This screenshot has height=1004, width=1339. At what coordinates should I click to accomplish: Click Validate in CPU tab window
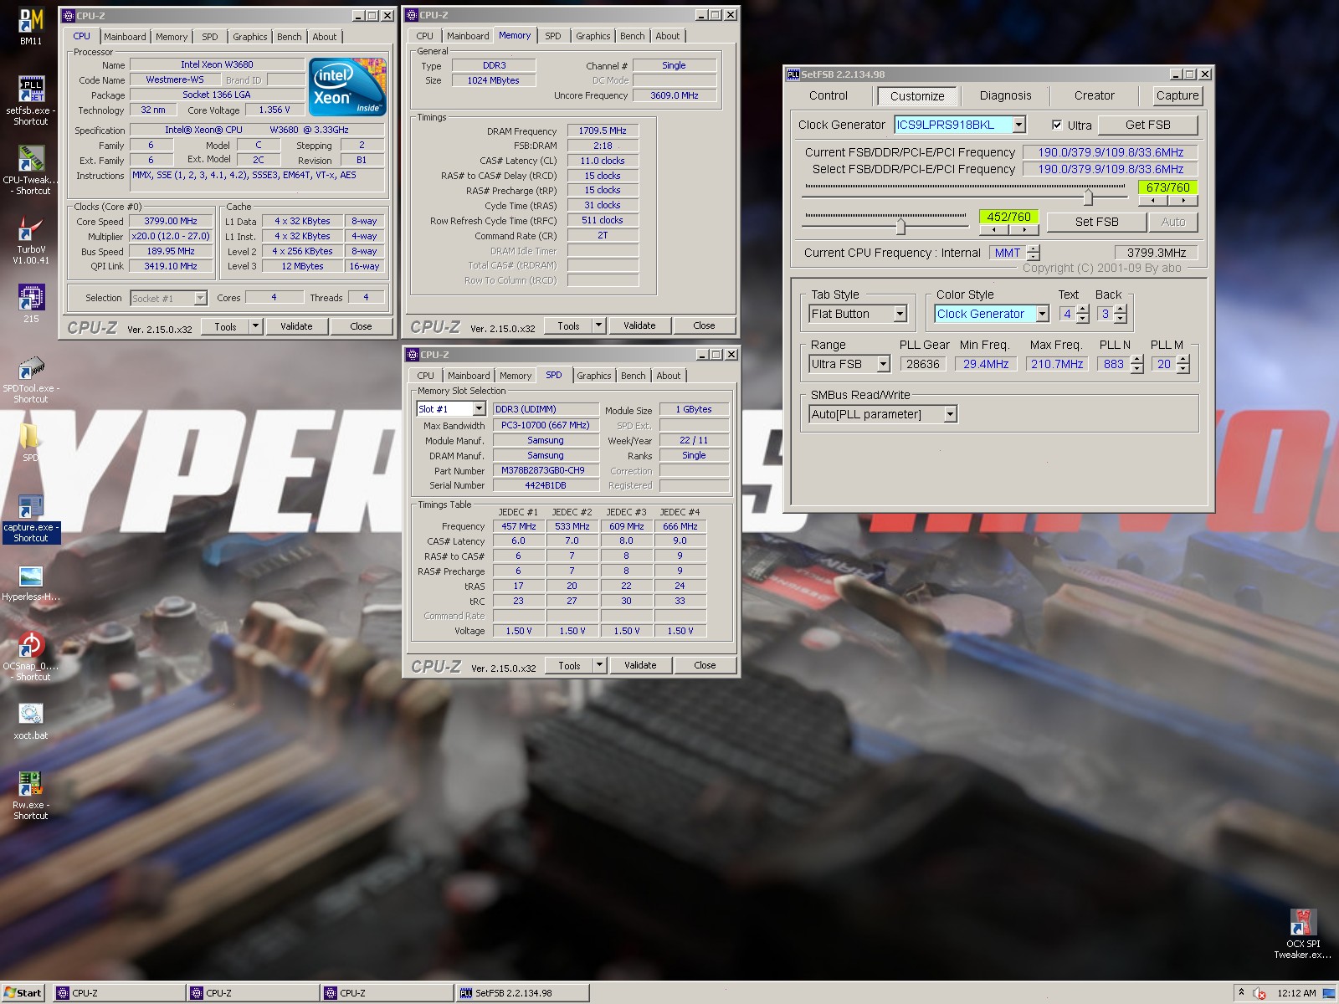pyautogui.click(x=296, y=326)
